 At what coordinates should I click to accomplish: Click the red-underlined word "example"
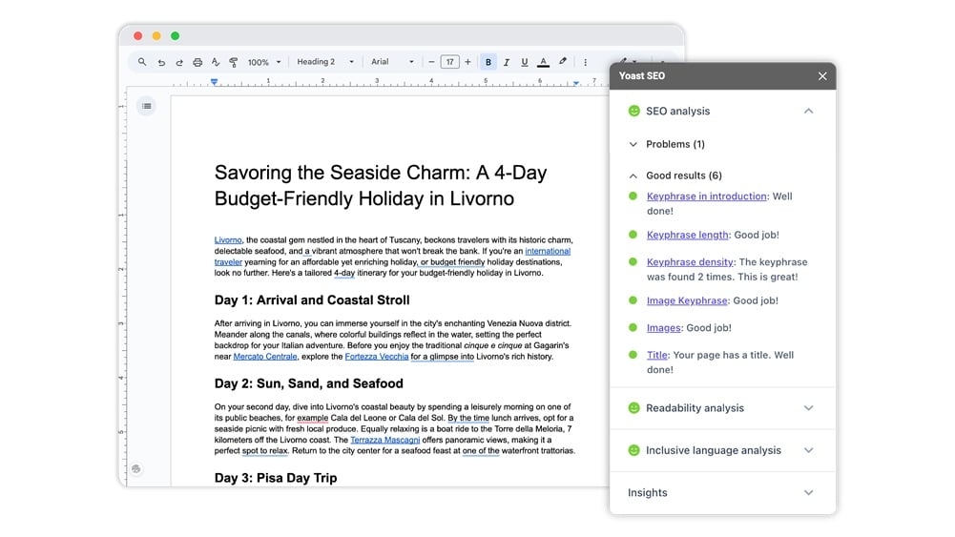click(x=312, y=418)
